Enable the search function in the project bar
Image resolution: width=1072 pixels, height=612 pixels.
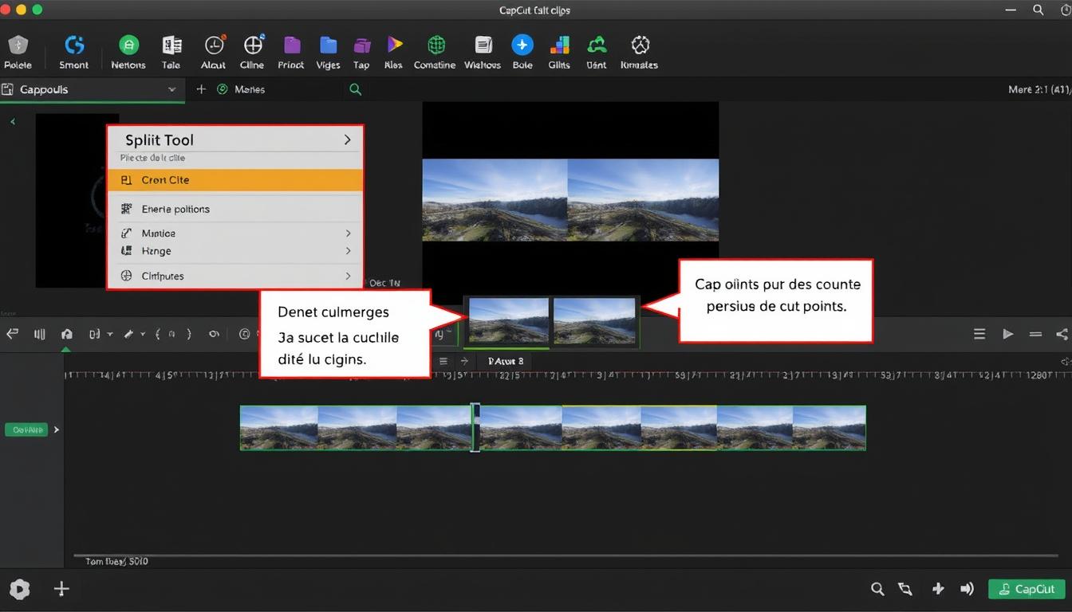(x=355, y=89)
